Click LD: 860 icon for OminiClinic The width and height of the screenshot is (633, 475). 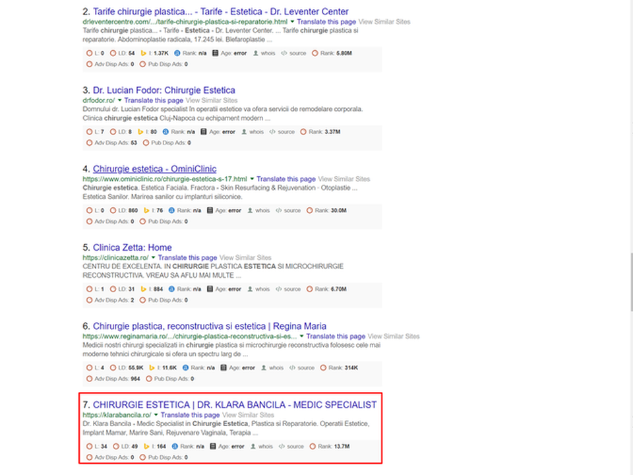(x=113, y=210)
